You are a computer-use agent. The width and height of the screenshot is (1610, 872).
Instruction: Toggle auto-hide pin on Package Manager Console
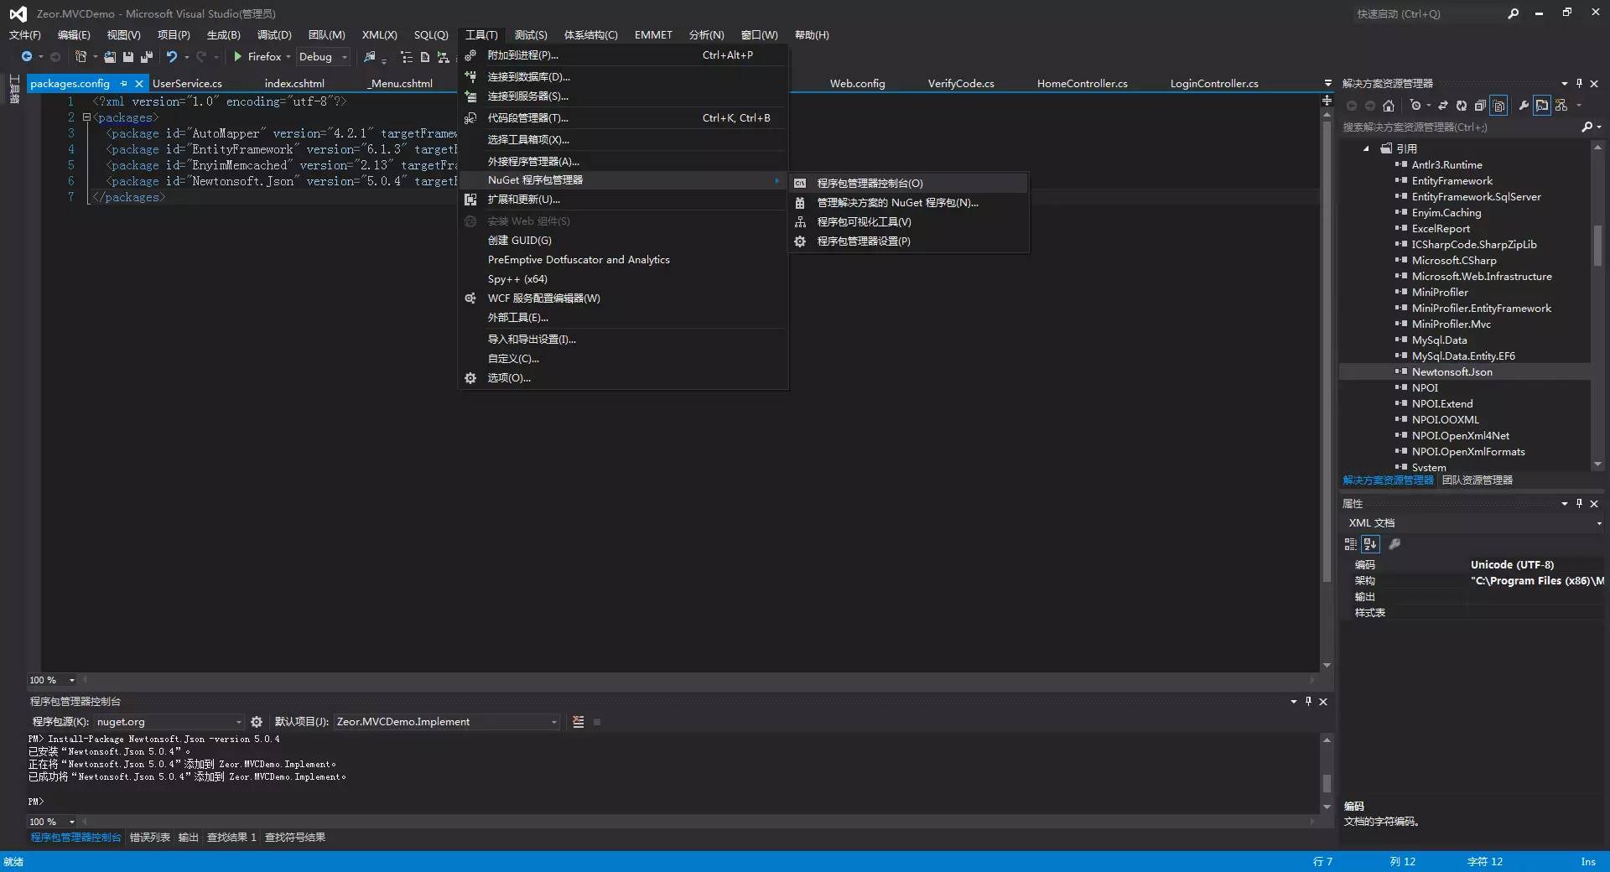pos(1308,701)
